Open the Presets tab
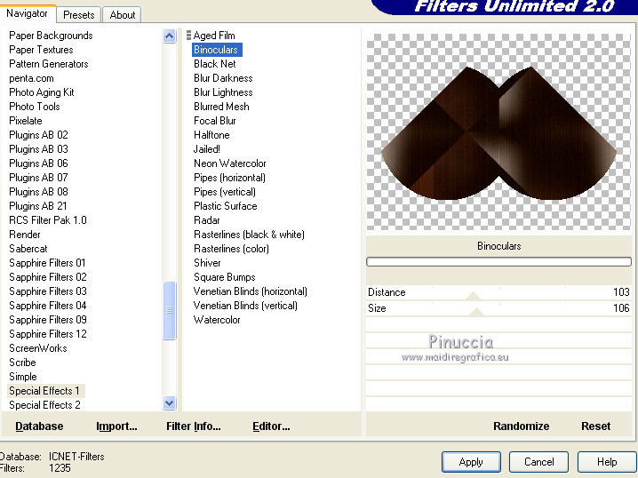 79,15
